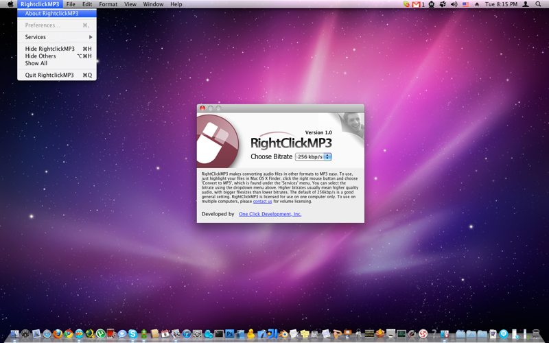Close the RightClickMP3 about window
Viewport: 549px width, 343px height.
pos(202,108)
